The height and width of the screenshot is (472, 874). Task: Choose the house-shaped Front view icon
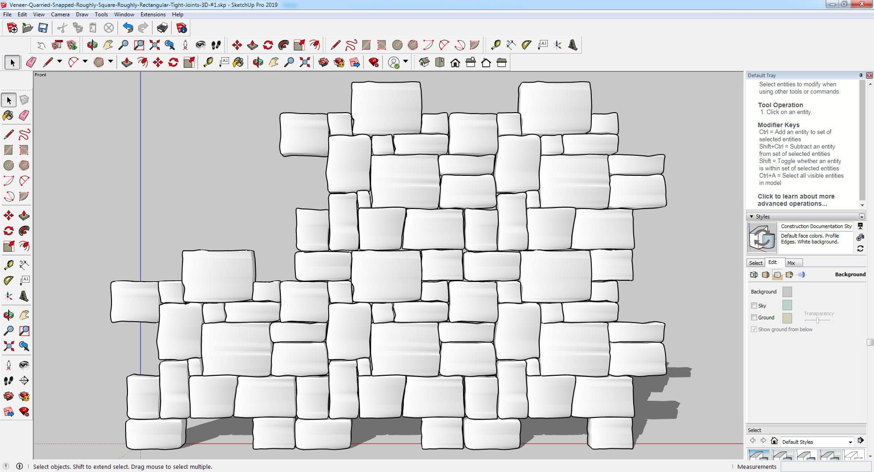click(x=455, y=63)
